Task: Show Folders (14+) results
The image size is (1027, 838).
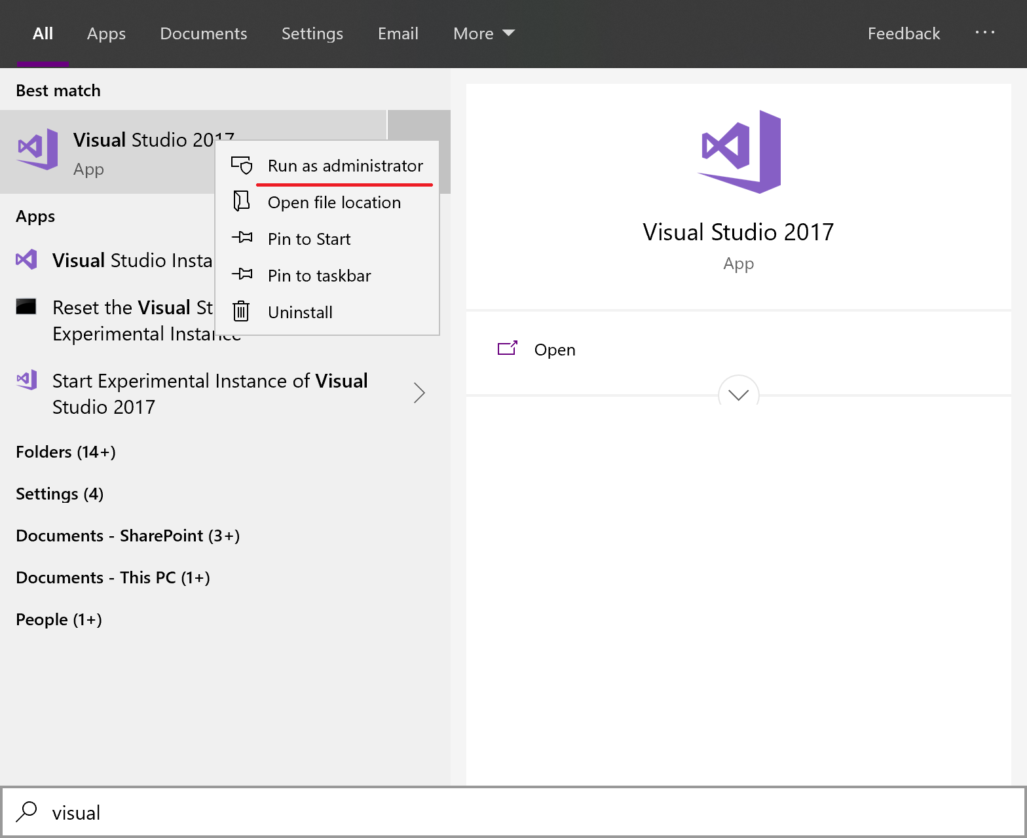Action: (65, 452)
